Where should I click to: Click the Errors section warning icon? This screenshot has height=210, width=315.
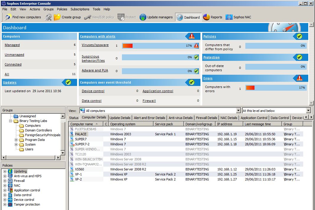299,78
